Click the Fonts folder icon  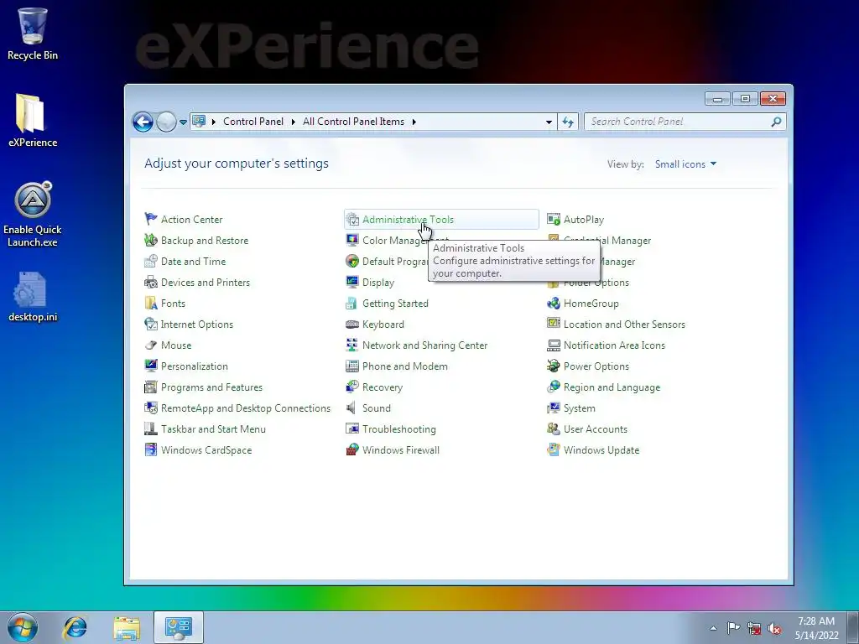click(151, 303)
